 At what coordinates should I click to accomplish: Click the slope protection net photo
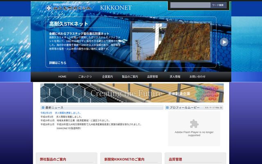(x=171, y=42)
